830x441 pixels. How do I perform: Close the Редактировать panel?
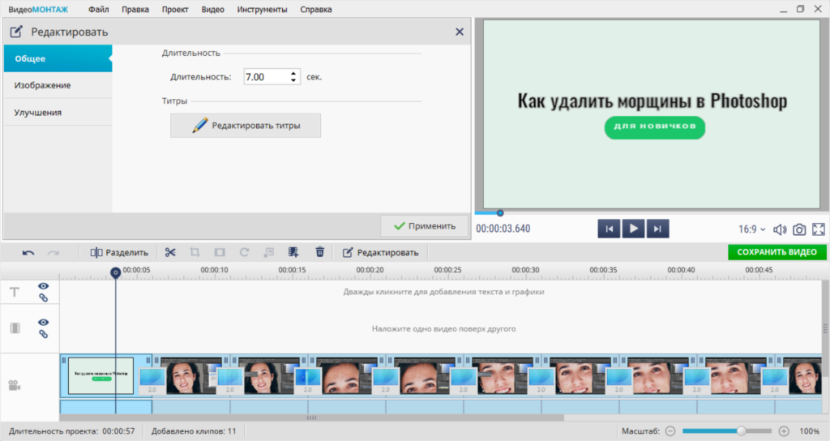coord(460,32)
